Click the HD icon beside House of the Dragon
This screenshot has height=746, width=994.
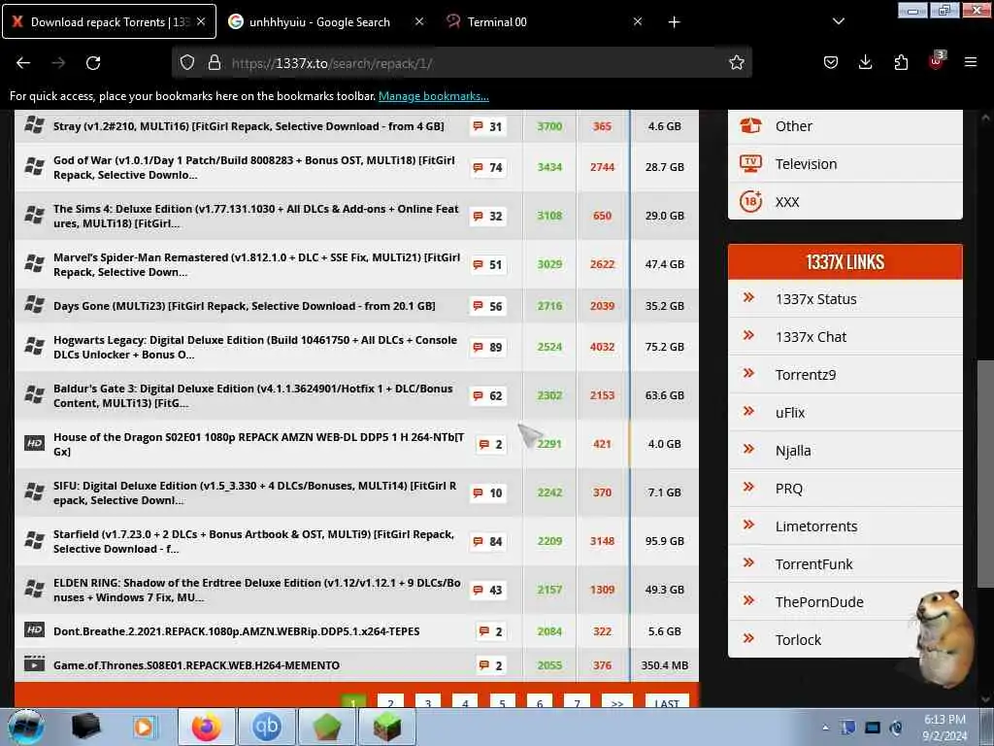click(34, 443)
